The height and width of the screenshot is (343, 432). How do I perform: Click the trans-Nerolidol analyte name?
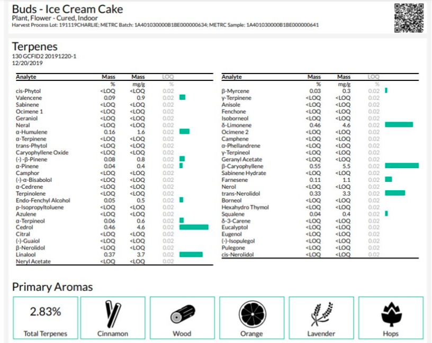[x=239, y=193]
